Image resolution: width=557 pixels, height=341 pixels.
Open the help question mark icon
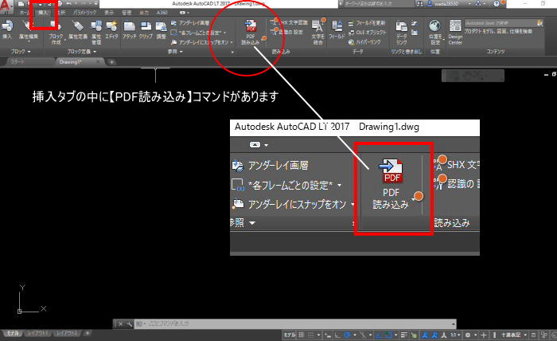click(497, 3)
